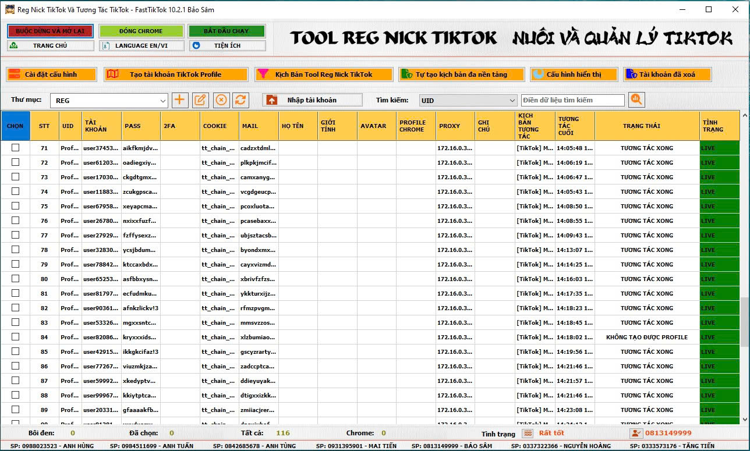
Task: Click the PROXY column header
Action: (x=455, y=126)
